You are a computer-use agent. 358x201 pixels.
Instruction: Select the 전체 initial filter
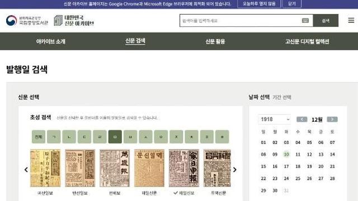tap(39, 137)
